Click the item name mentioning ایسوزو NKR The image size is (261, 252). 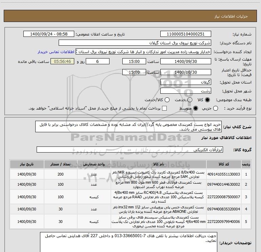pos(159,175)
